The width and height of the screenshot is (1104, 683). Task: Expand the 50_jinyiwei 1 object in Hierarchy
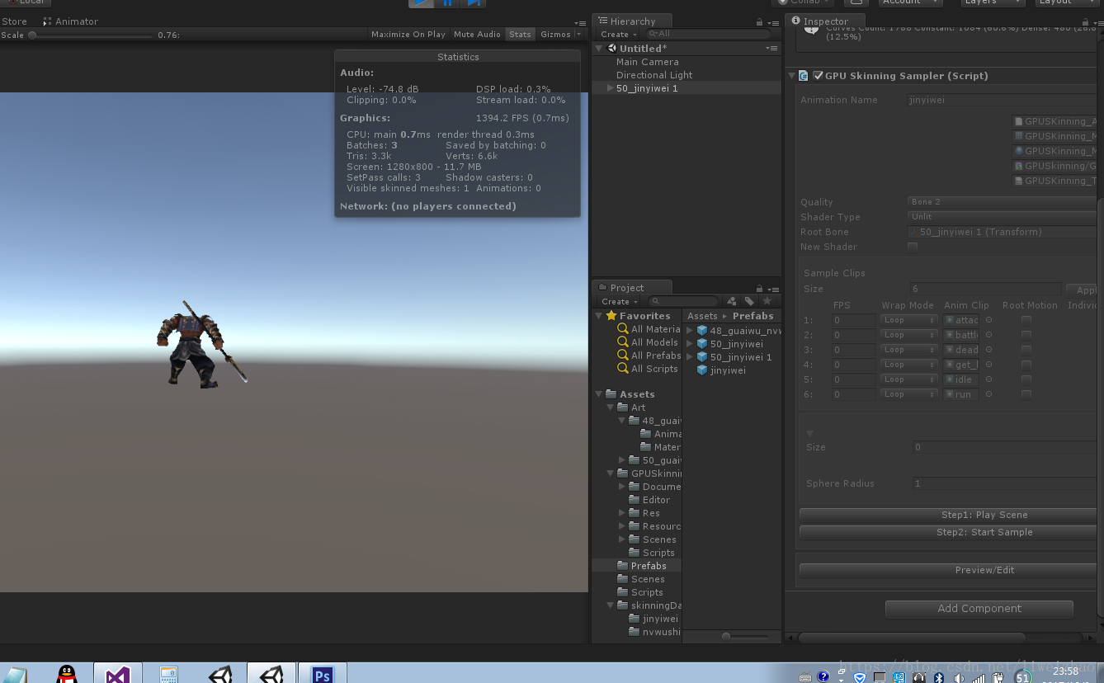(611, 88)
